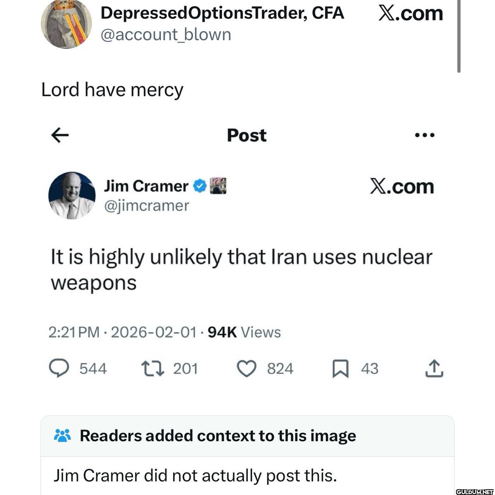Open DepressedOptionsTrader profile avatar
This screenshot has height=495, width=495.
(x=66, y=24)
